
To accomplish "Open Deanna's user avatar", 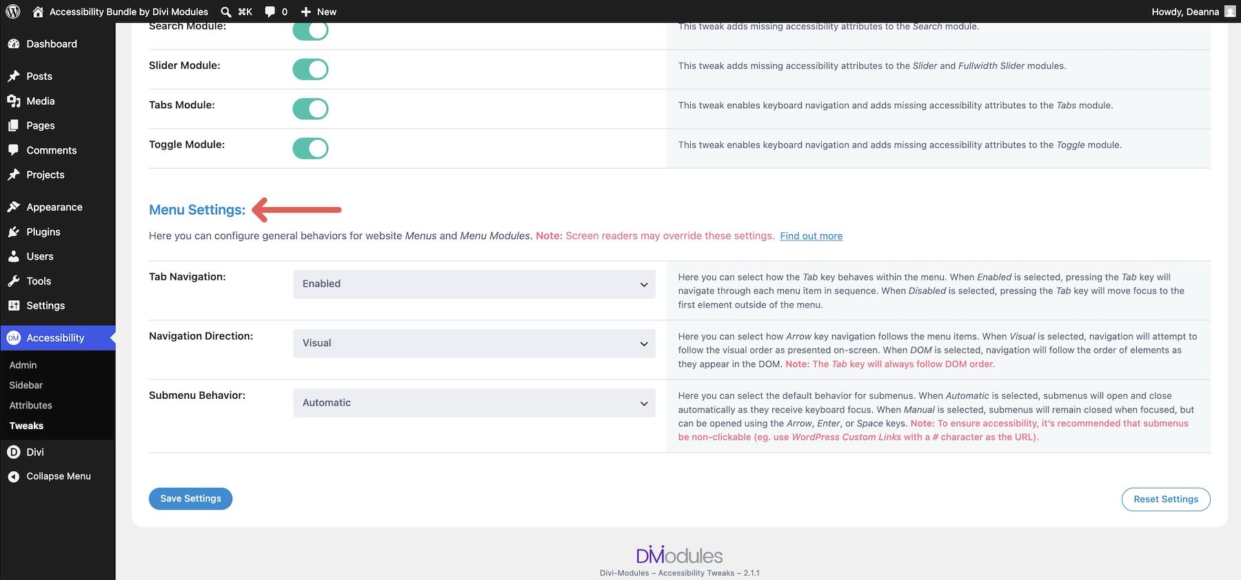I will (1230, 12).
